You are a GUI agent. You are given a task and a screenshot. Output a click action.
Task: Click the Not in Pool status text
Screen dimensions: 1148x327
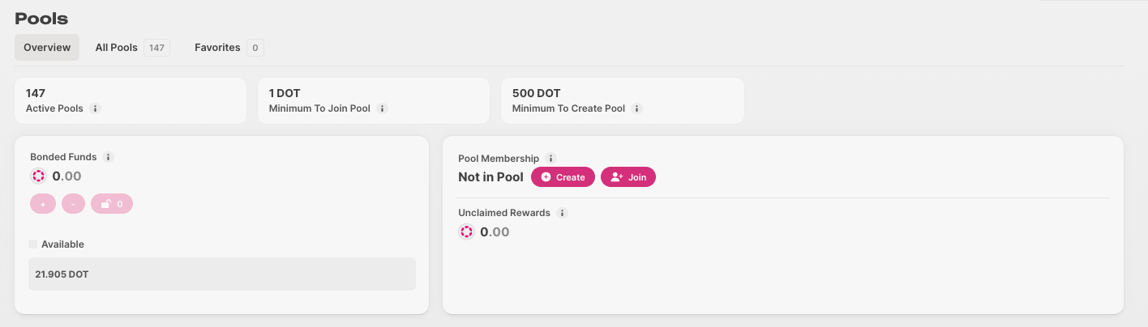(x=490, y=176)
